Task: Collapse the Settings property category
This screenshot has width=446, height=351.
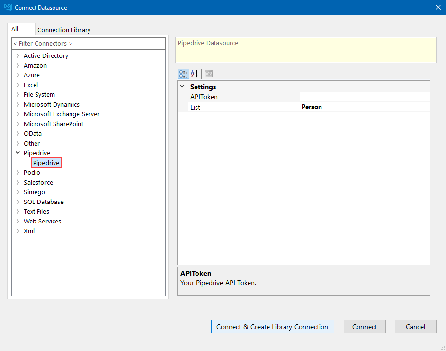Action: tap(182, 86)
